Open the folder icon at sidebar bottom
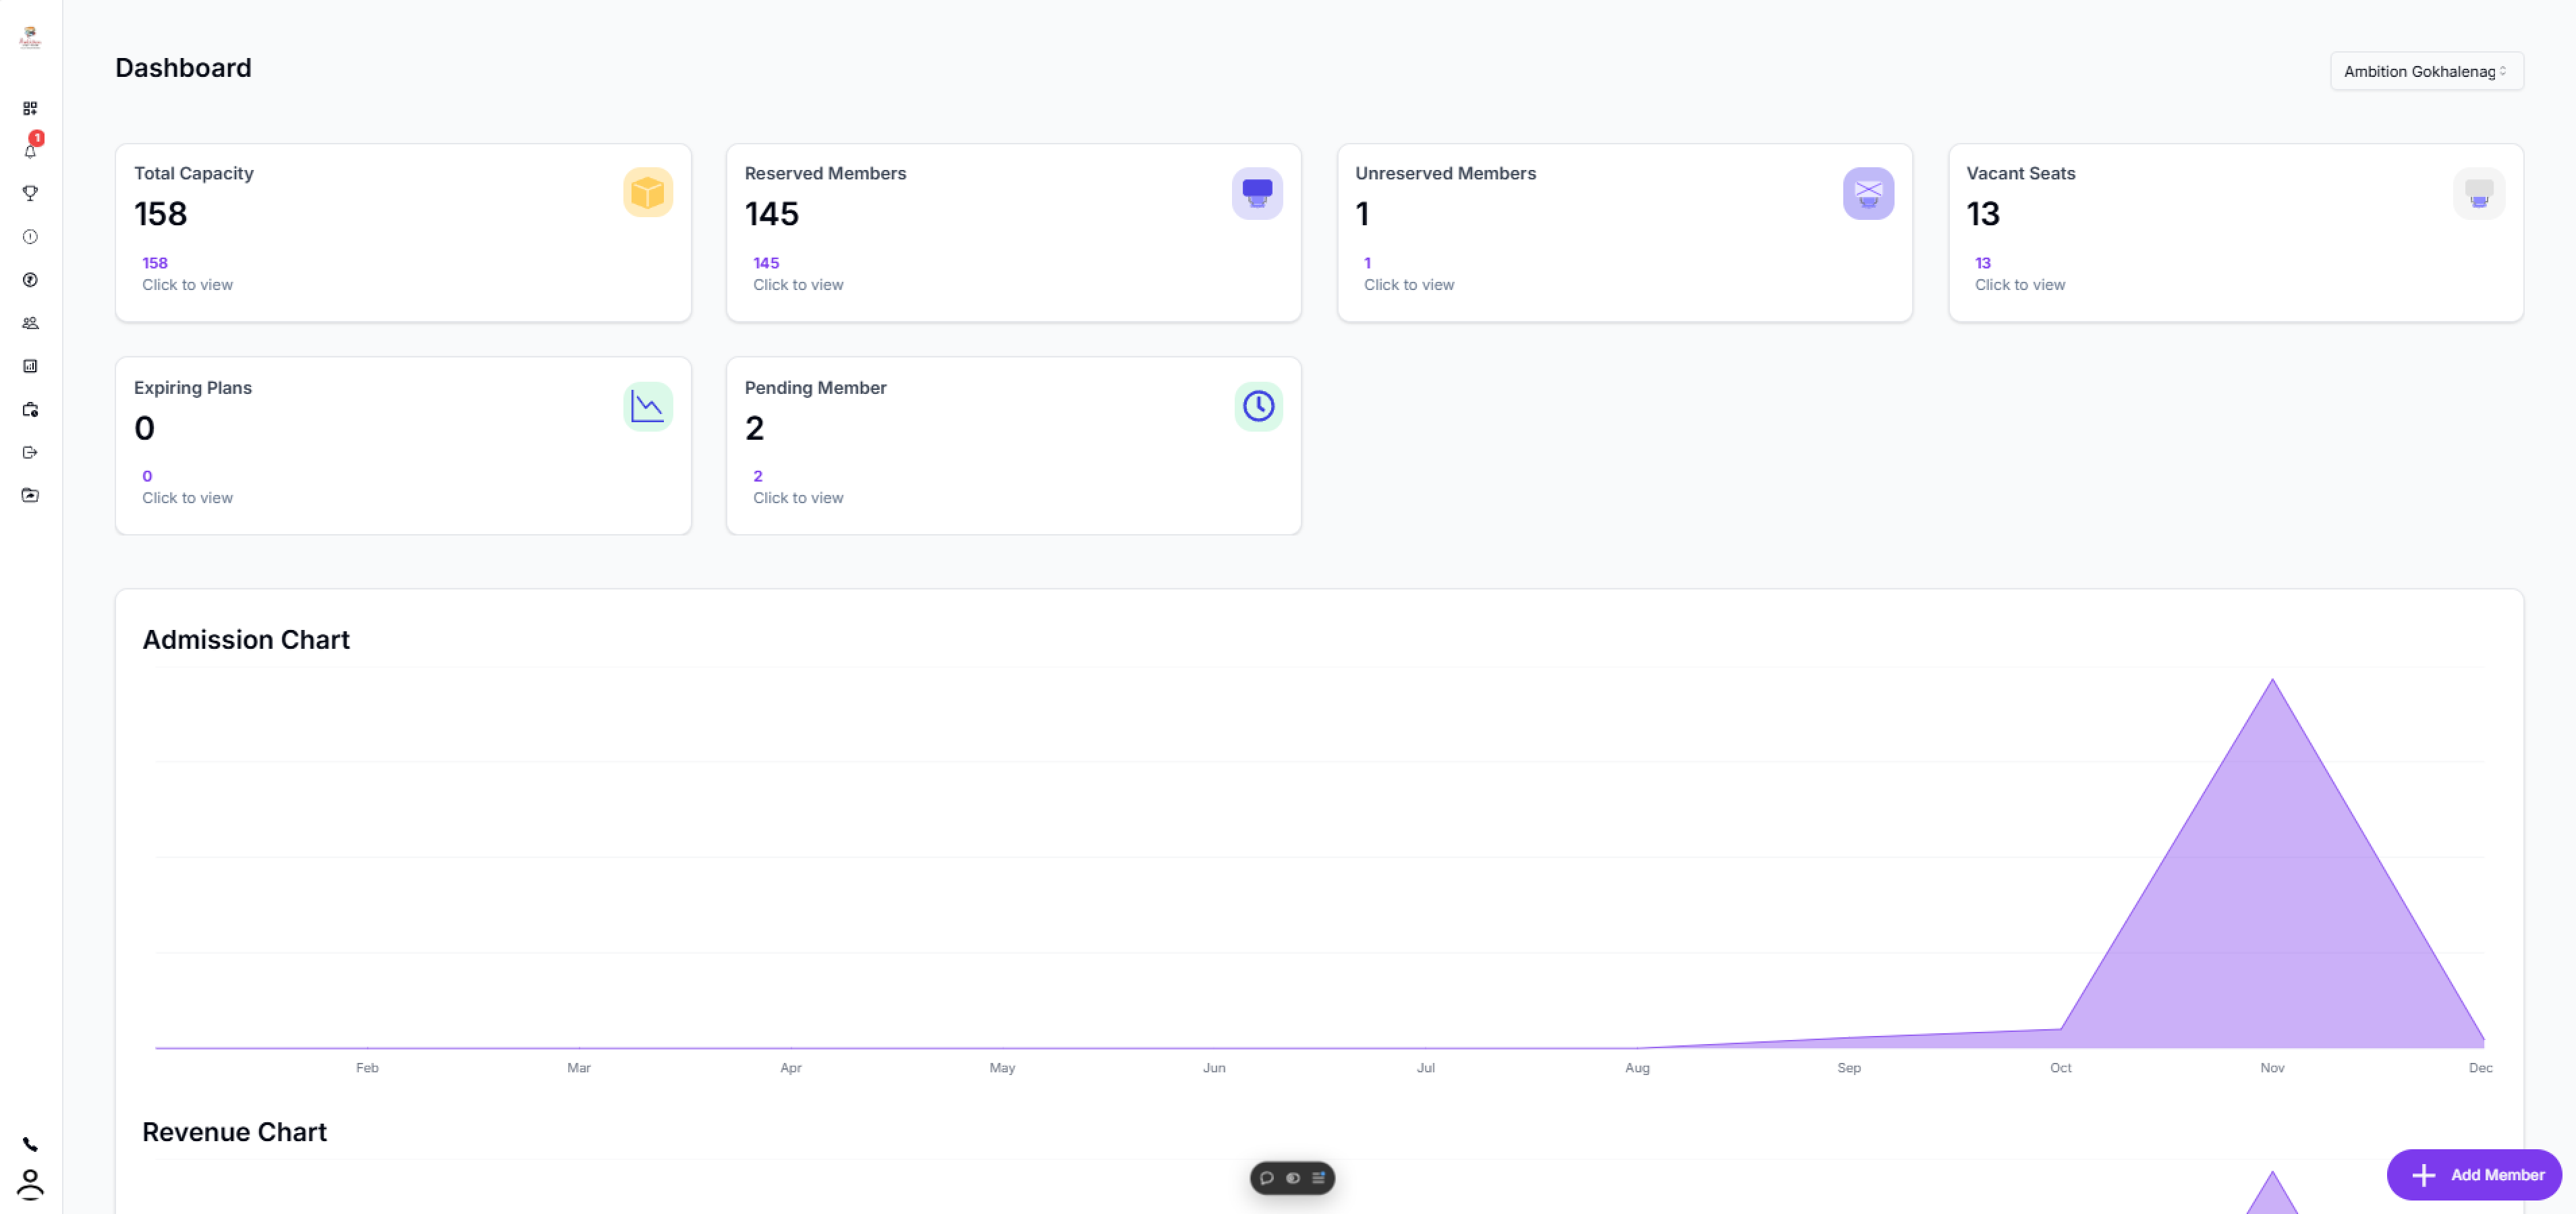The height and width of the screenshot is (1214, 2576). tap(30, 495)
